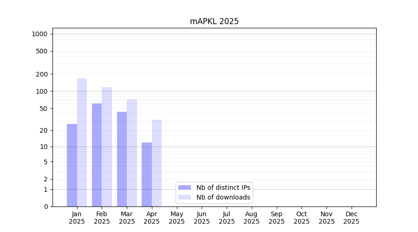
Task: Click the 'Dec 2025' x-axis label
Action: click(x=351, y=218)
